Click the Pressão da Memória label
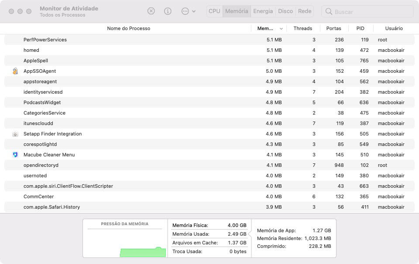This screenshot has height=264, width=419. (x=124, y=224)
